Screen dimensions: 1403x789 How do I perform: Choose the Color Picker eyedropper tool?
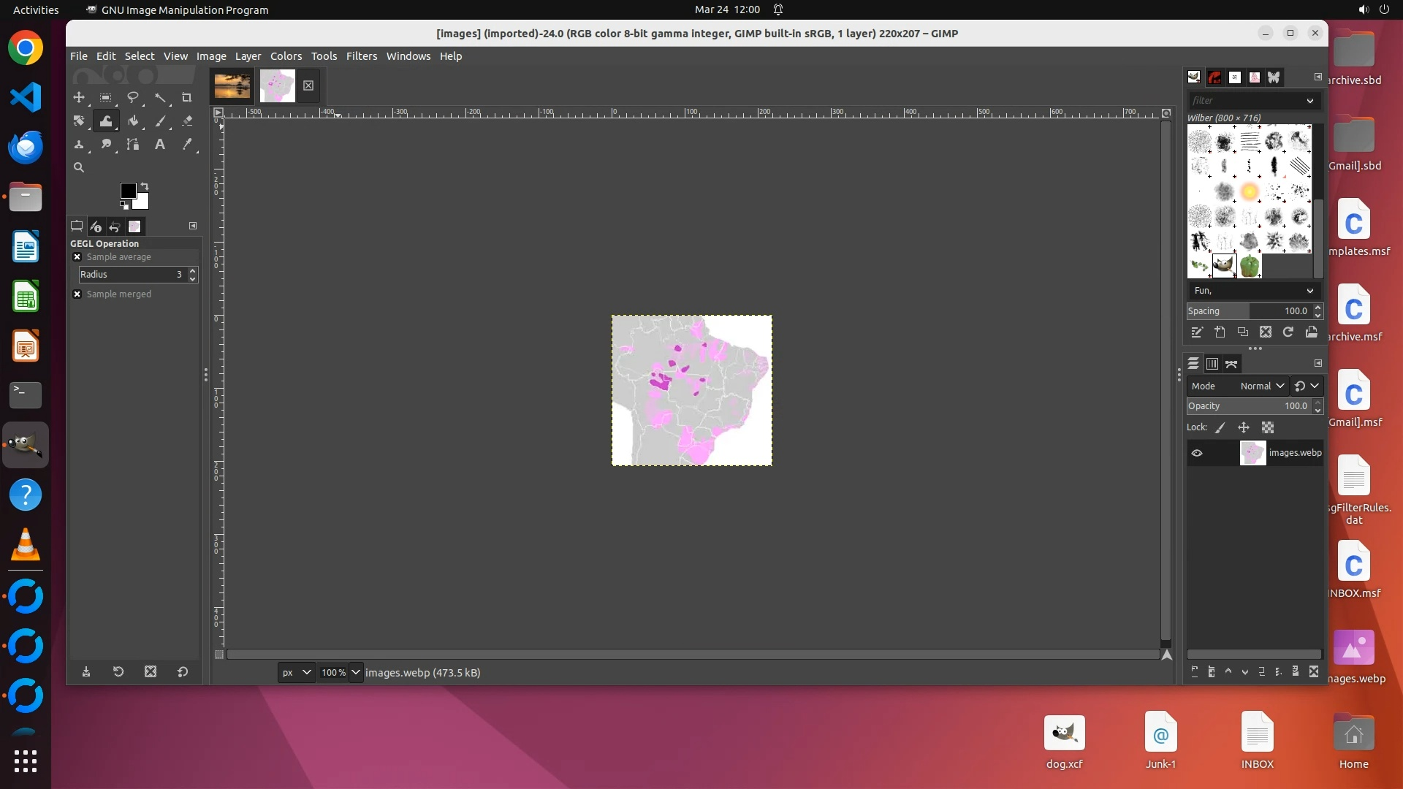click(x=187, y=145)
